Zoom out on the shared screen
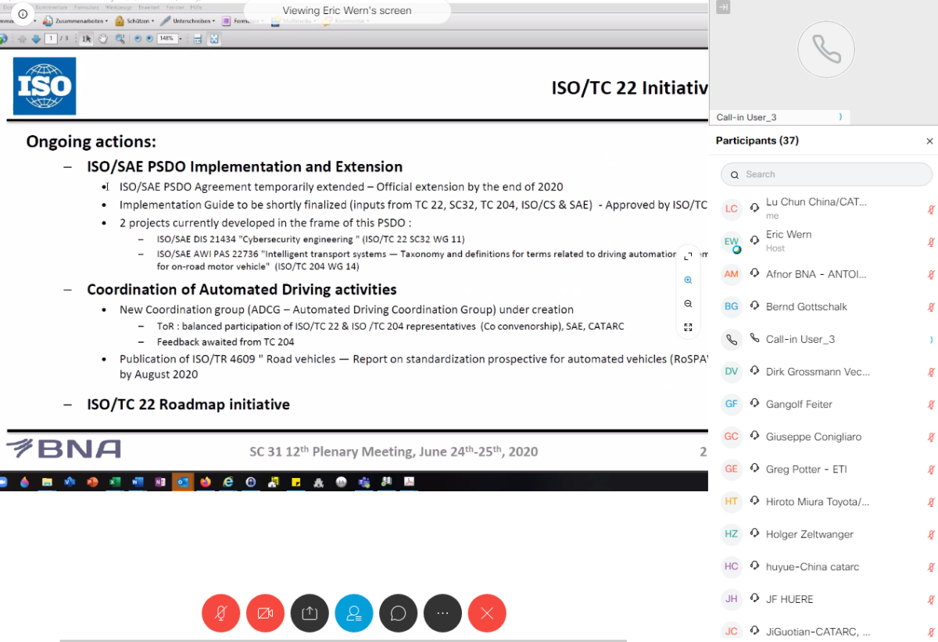Screen dimensions: 938x642 tap(688, 304)
